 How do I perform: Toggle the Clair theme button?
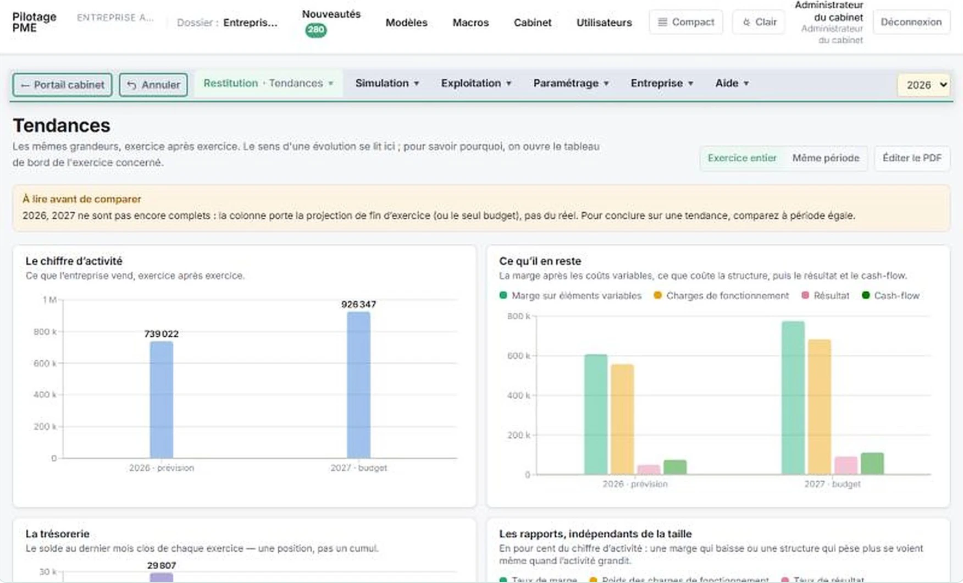tap(759, 22)
